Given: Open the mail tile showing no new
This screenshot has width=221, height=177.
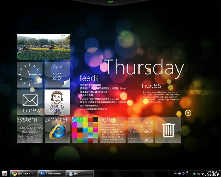Looking at the screenshot, I should (x=30, y=102).
